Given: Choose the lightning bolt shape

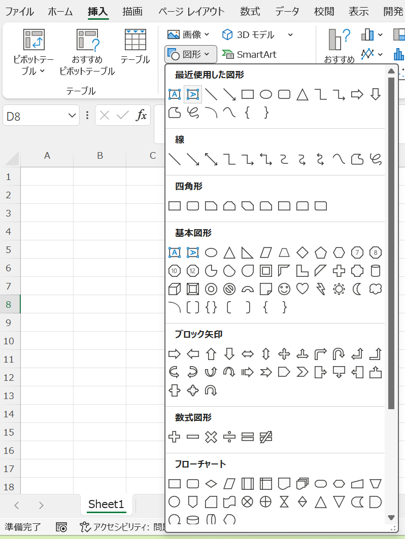Looking at the screenshot, I should (321, 289).
